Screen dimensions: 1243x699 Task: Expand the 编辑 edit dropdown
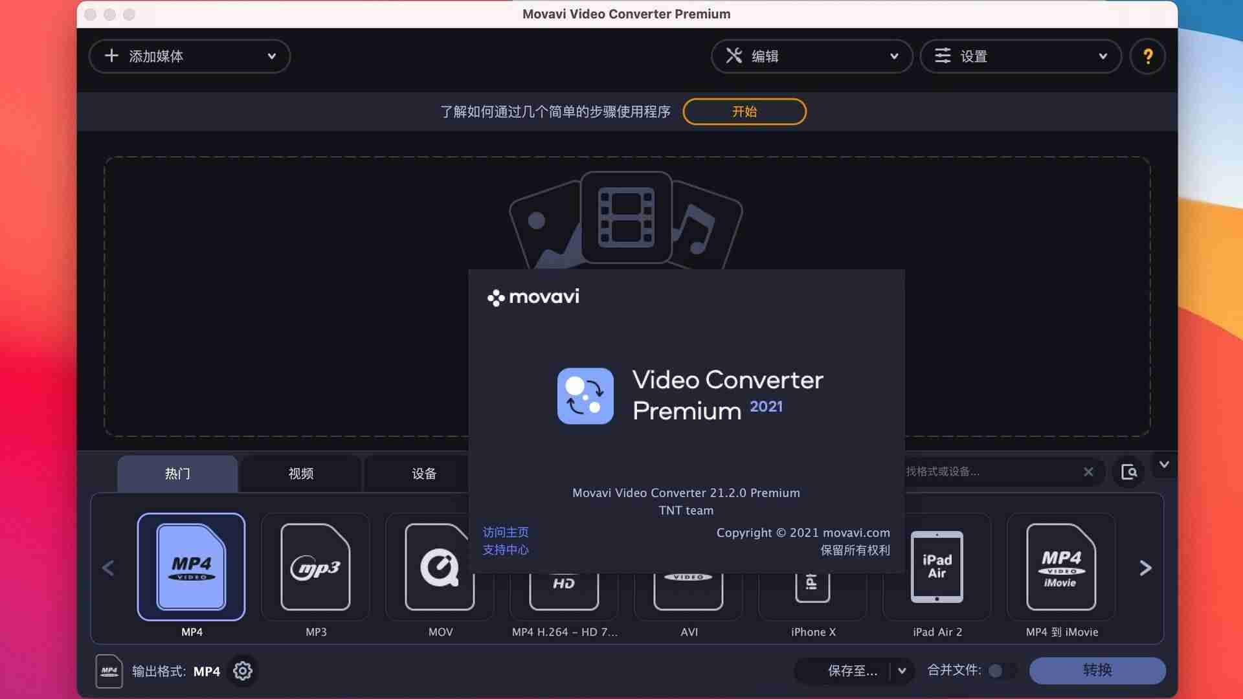pyautogui.click(x=812, y=56)
